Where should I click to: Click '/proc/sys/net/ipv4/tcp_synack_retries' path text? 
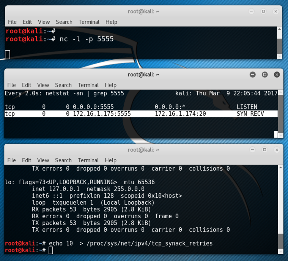[150, 244]
